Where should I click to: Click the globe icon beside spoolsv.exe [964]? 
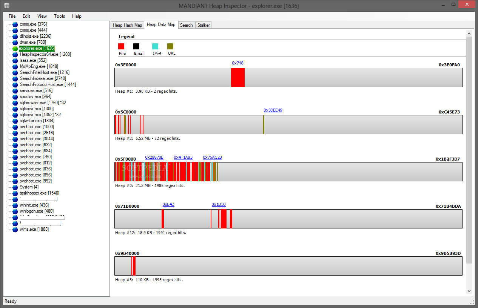[15, 97]
